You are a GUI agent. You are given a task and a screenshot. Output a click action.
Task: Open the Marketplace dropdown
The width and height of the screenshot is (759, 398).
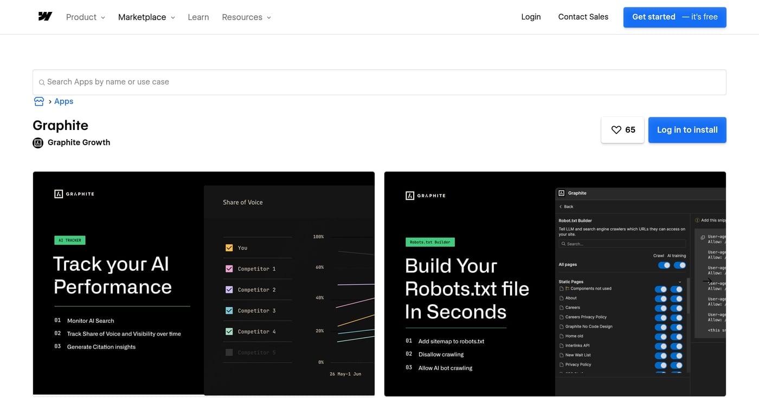click(146, 17)
